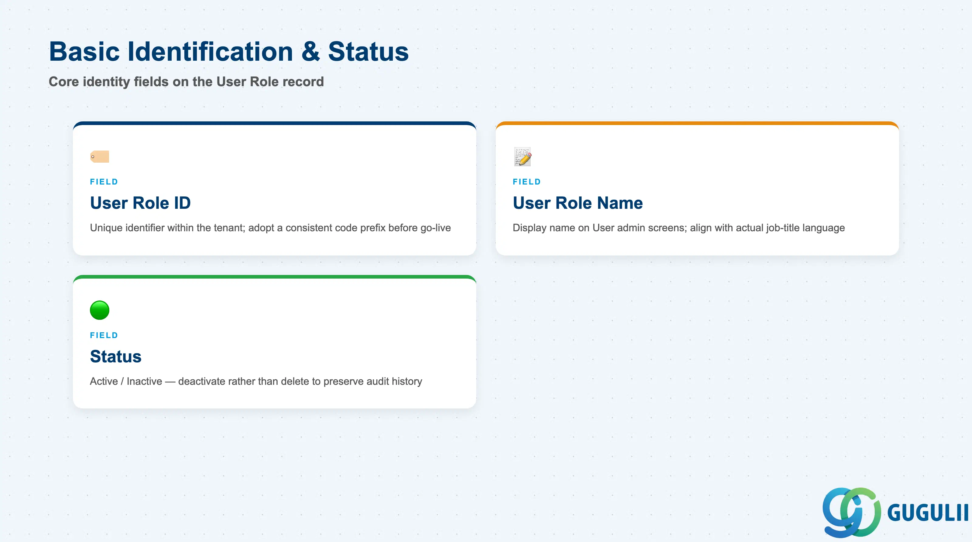This screenshot has height=542, width=972.
Task: Click text 'Active / Inactive — deactivate rather than delete'
Action: [199, 381]
